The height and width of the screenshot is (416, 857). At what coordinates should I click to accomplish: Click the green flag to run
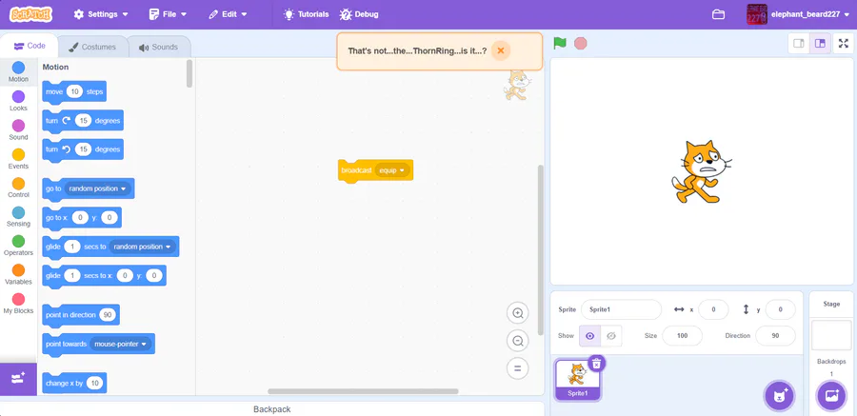click(560, 43)
